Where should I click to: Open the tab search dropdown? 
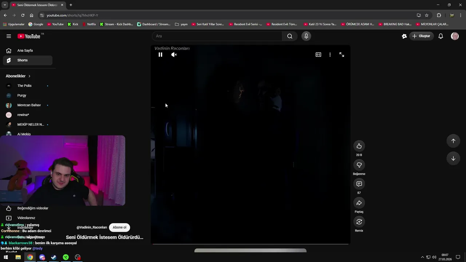5,5
